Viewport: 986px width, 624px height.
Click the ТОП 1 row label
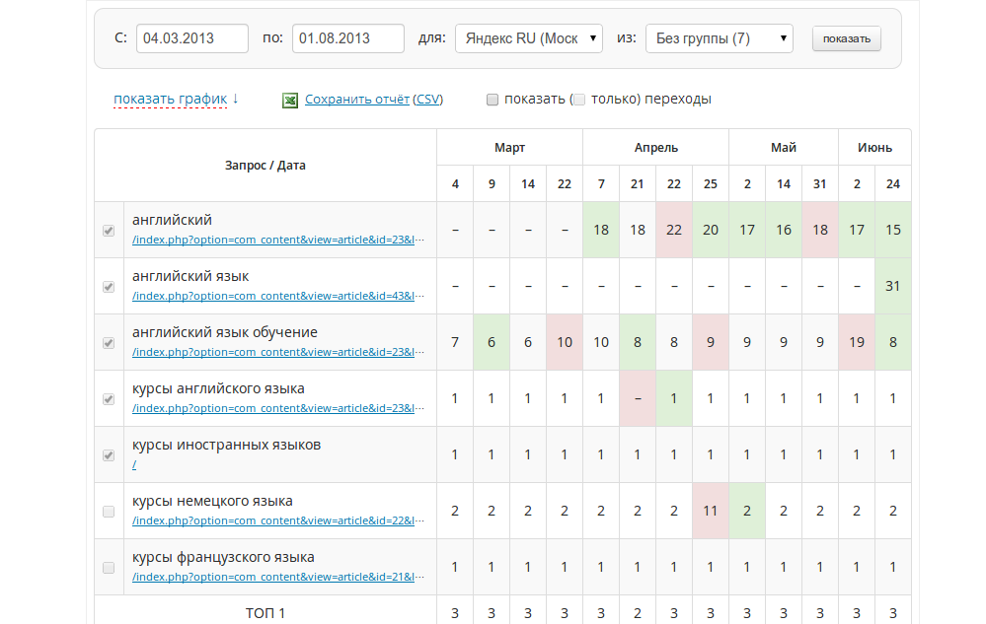[265, 613]
